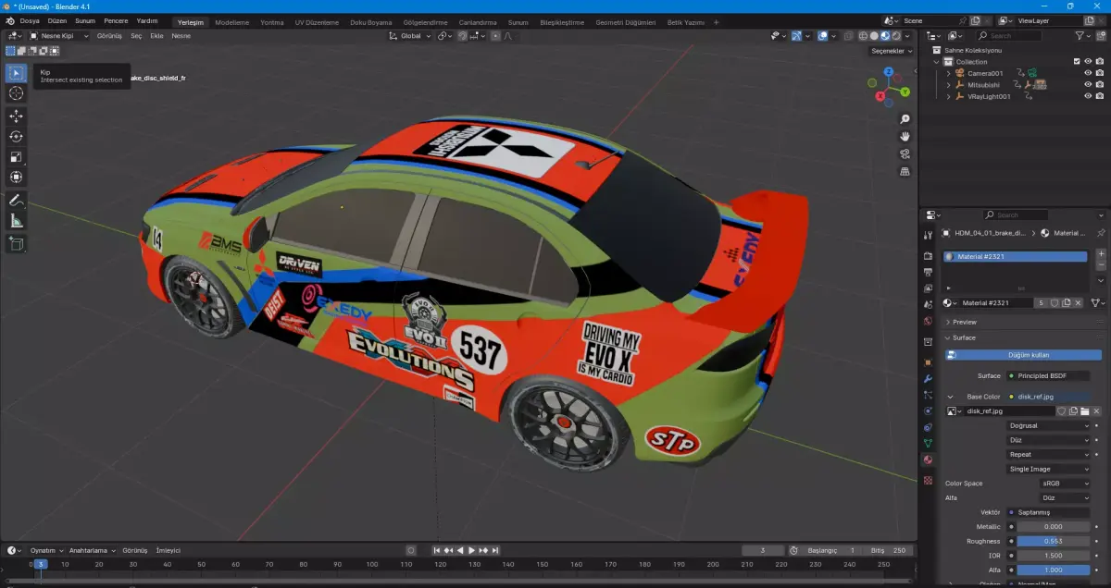1111x588 pixels.
Task: Open the Texture properties tab
Action: [928, 480]
